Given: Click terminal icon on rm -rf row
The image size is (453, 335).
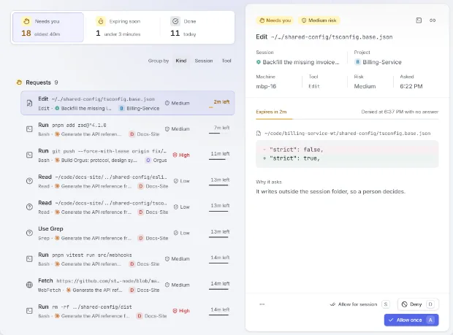Looking at the screenshot, I should pyautogui.click(x=29, y=311).
